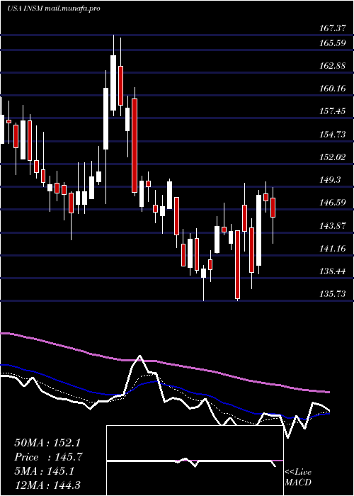Click the 165.59 price level label
Viewport: 354px width, 496px height.
(x=332, y=43)
